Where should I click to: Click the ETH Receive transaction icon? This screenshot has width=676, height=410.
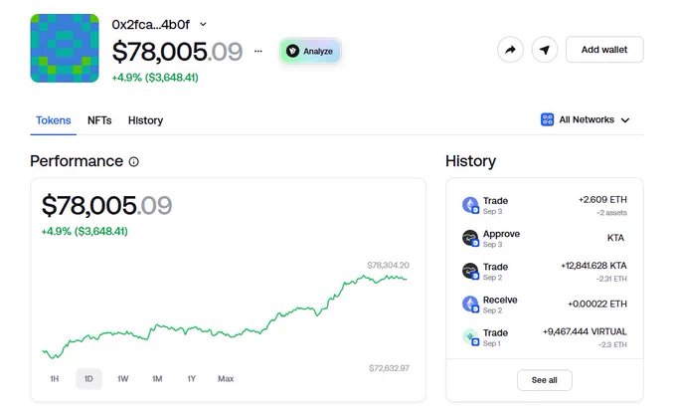click(x=470, y=305)
